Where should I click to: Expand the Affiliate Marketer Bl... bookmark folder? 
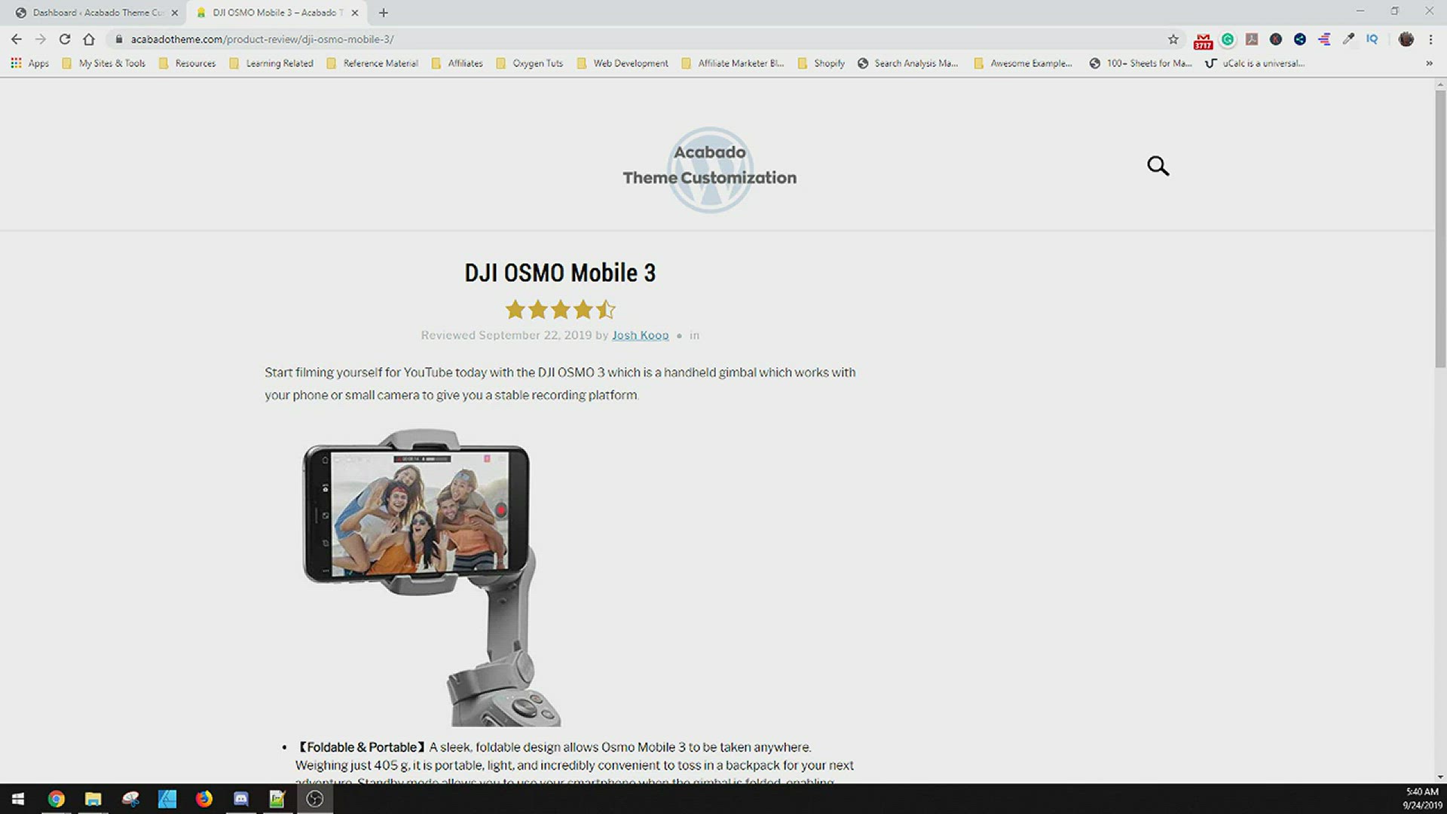tap(733, 63)
